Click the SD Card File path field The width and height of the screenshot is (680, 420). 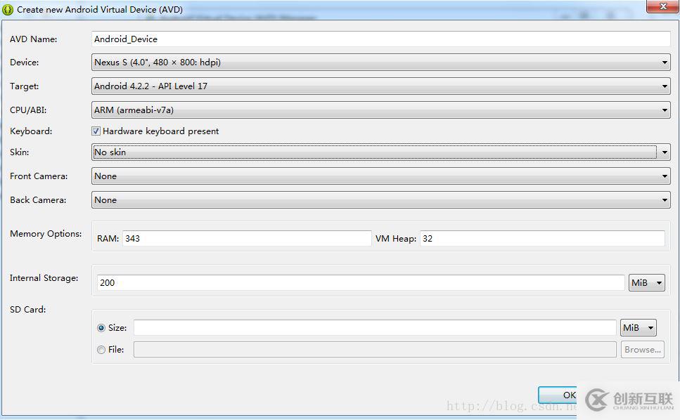(x=375, y=350)
